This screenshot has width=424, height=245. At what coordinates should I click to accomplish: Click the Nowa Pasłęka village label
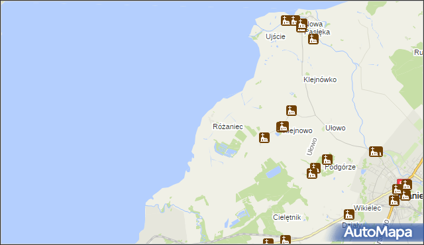[x=317, y=28]
